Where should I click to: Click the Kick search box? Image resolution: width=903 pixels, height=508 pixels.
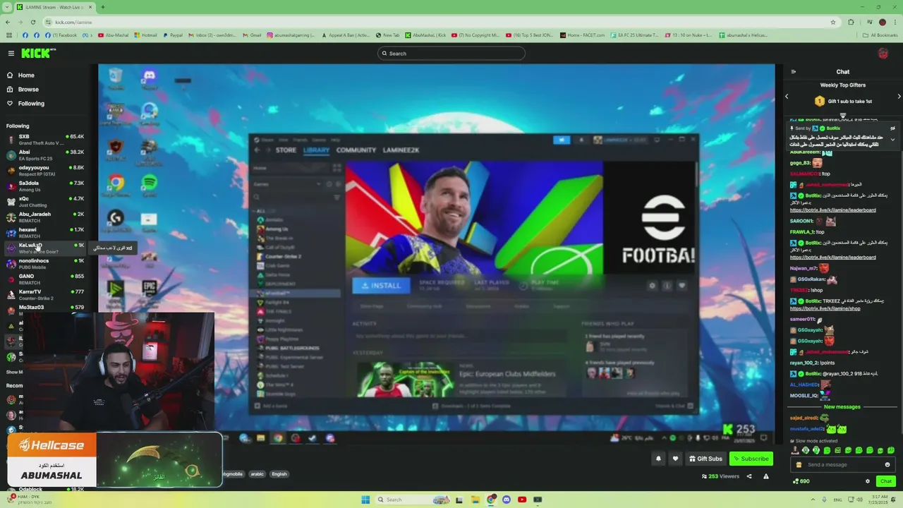[451, 54]
